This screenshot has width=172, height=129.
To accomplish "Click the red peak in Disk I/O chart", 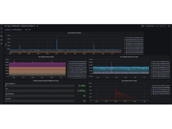I will click(x=116, y=89).
